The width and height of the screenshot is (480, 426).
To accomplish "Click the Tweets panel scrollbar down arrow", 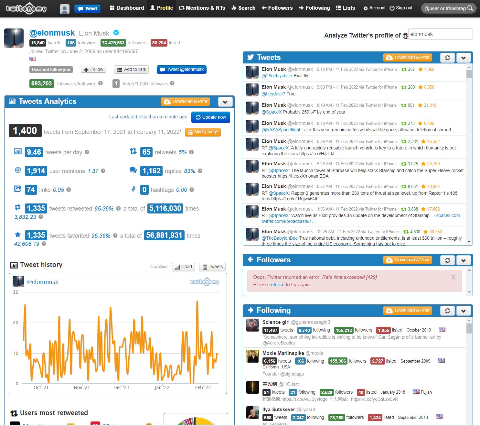I will 469,242.
